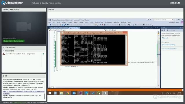Open the ARCHITECTURE menu
This screenshot has height=104, width=185.
pos(99,23)
